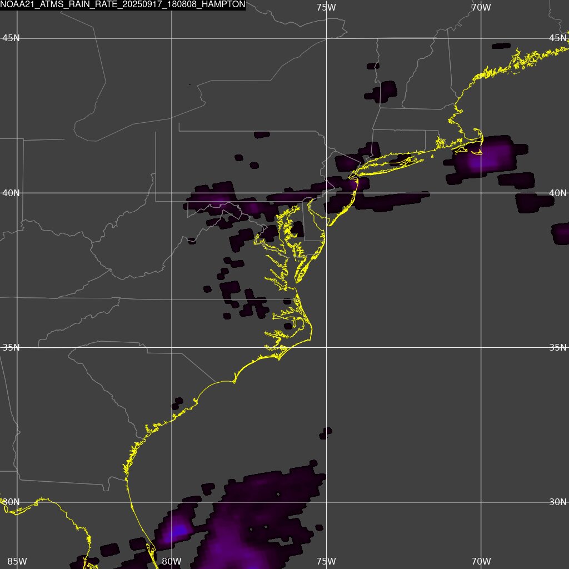Select the 80W longitude label along the bottom edge
The height and width of the screenshot is (569, 569).
(x=172, y=561)
